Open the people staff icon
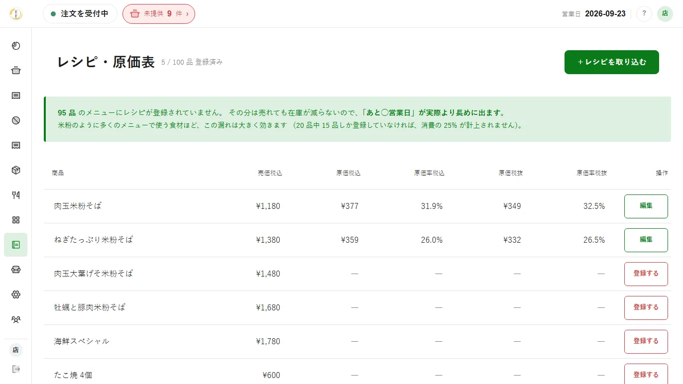The height and width of the screenshot is (384, 683). pos(16,319)
